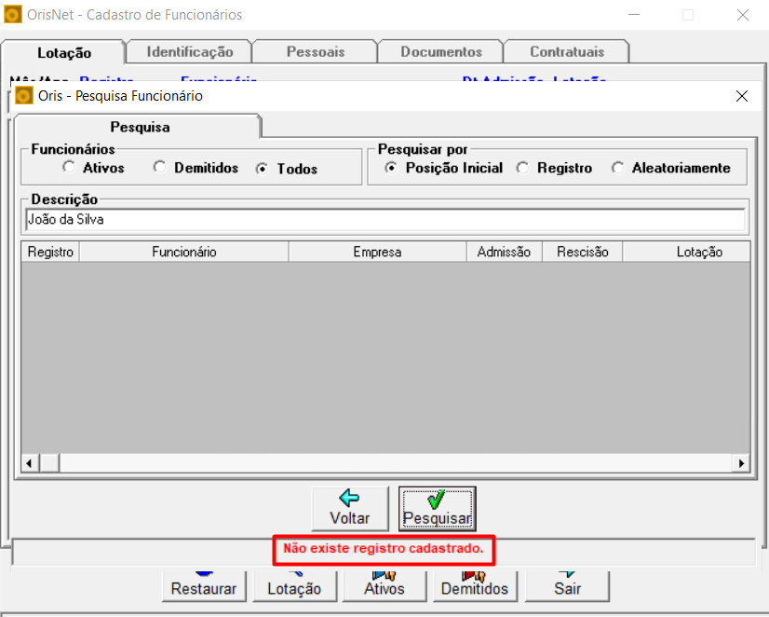Click the Admissão column header
This screenshot has width=769, height=617.
point(505,252)
